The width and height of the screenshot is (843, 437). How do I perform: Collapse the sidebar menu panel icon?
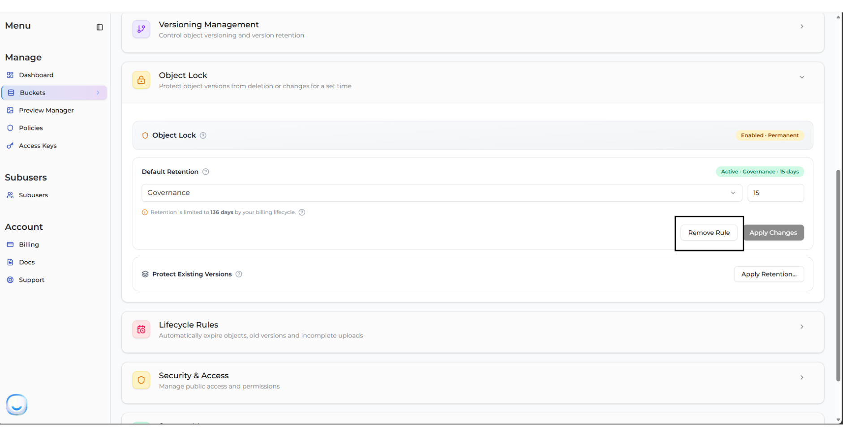(99, 27)
